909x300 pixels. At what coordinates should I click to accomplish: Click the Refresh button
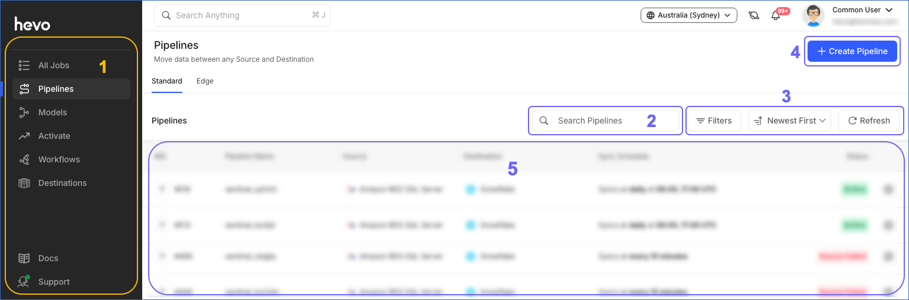[869, 121]
